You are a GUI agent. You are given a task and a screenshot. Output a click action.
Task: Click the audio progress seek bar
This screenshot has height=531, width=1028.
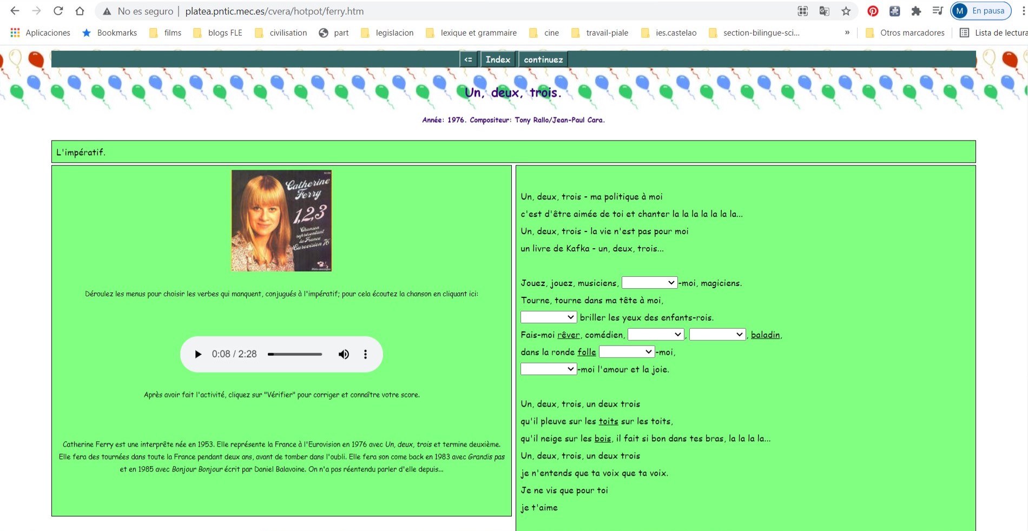pyautogui.click(x=295, y=354)
